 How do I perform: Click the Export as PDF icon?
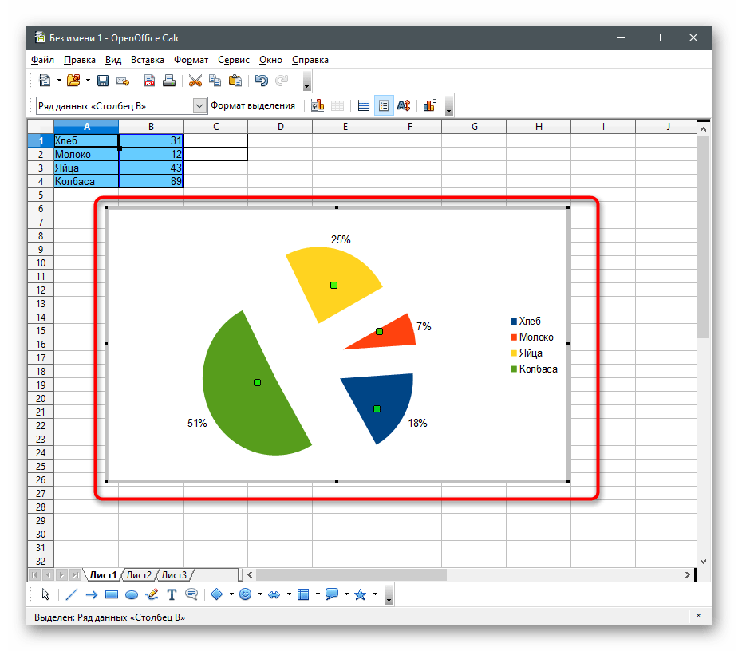[149, 81]
